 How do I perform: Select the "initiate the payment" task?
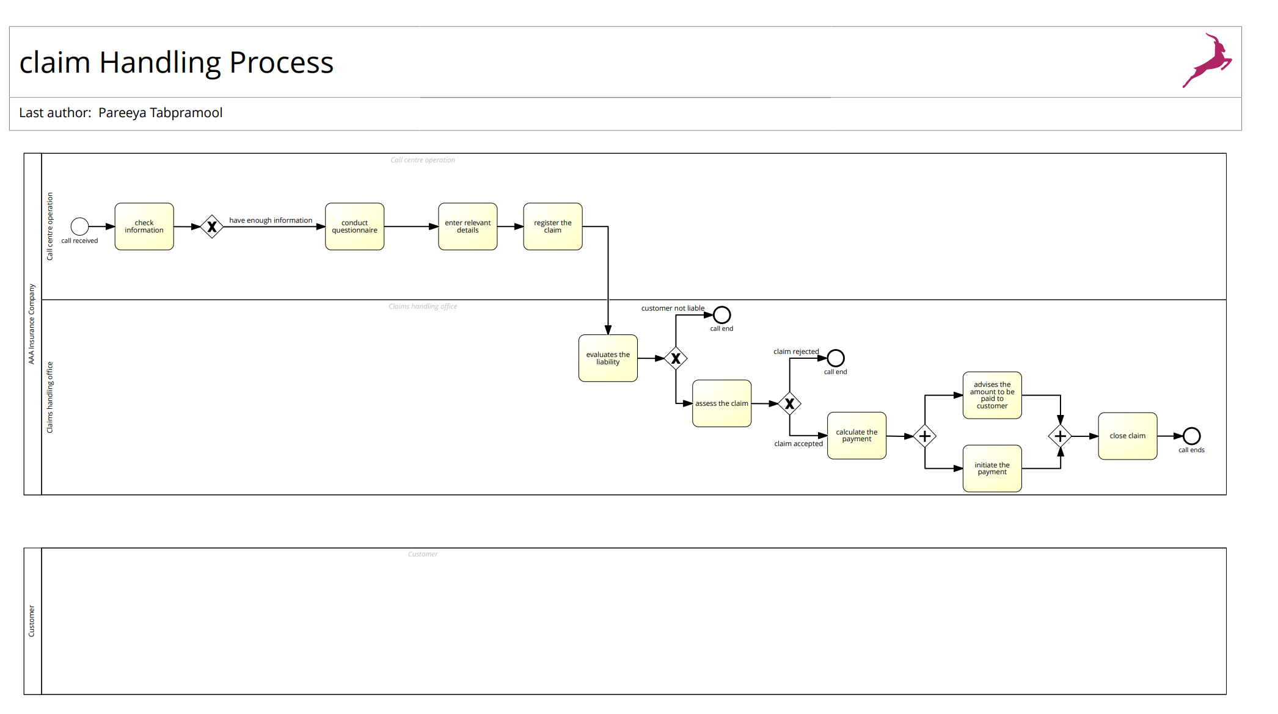[x=991, y=469]
